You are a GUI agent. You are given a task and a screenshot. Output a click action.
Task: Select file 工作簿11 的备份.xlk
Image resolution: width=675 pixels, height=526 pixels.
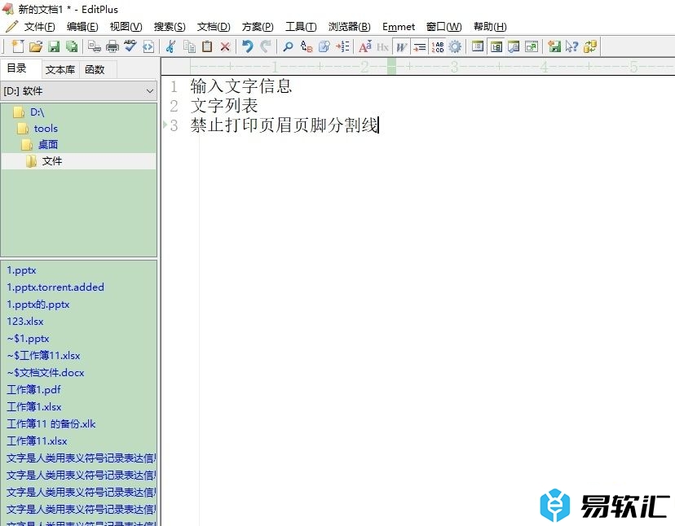tap(51, 424)
